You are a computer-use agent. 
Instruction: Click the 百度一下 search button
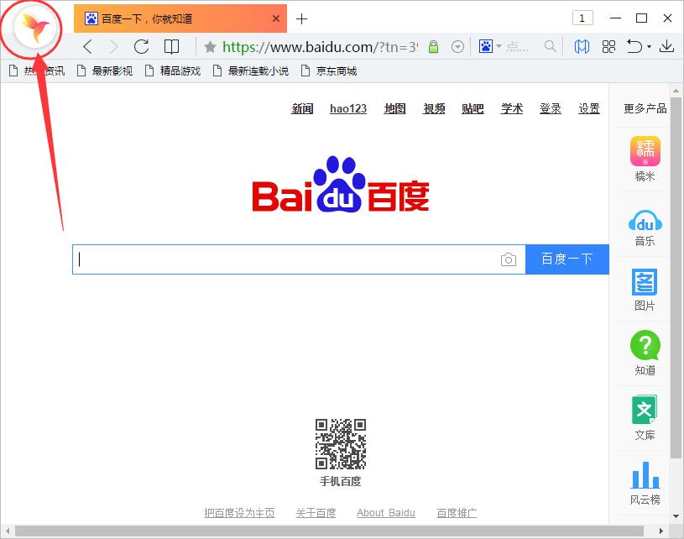pos(567,259)
